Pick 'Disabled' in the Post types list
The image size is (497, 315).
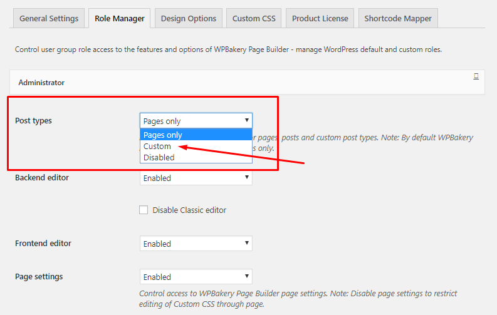click(159, 157)
